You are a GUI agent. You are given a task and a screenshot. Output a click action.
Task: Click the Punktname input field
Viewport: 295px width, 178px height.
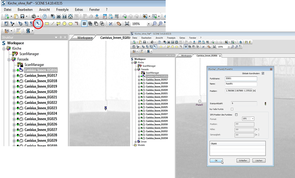[241, 79]
